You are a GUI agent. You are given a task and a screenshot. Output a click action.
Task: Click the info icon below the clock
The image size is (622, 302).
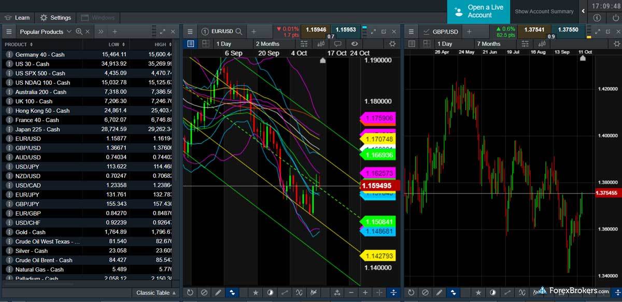click(597, 18)
